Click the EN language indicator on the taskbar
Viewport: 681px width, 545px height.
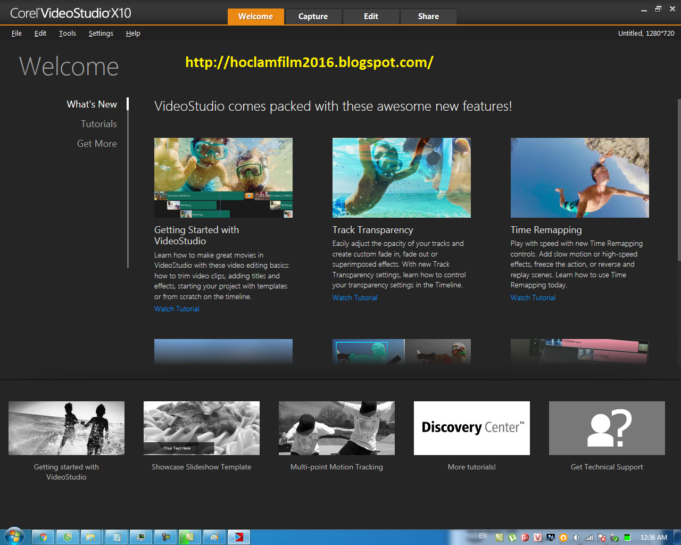point(483,536)
